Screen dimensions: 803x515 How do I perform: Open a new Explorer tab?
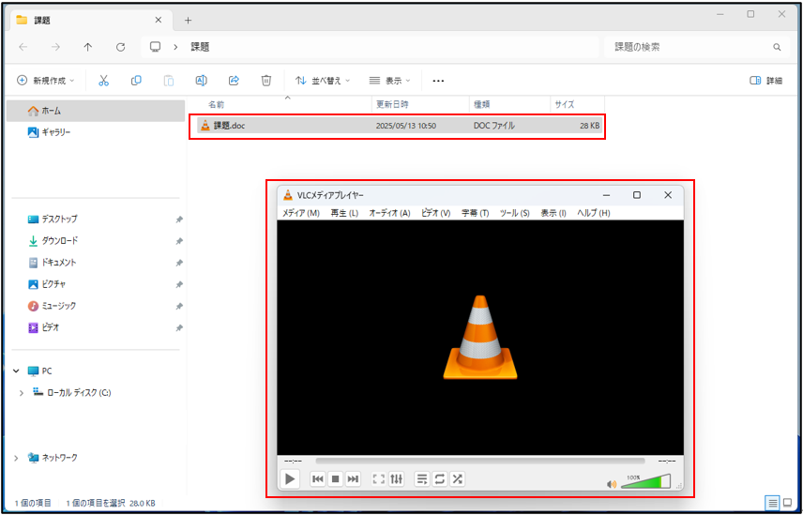pyautogui.click(x=188, y=21)
